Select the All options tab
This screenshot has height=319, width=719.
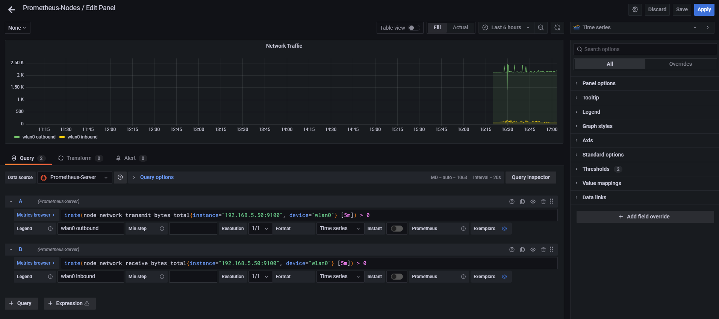click(x=610, y=64)
